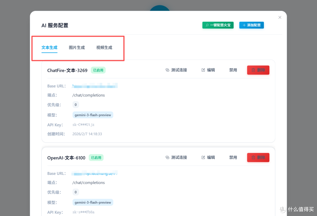Click the OpenAI gemini-3-flash-preview model tag

click(x=93, y=202)
